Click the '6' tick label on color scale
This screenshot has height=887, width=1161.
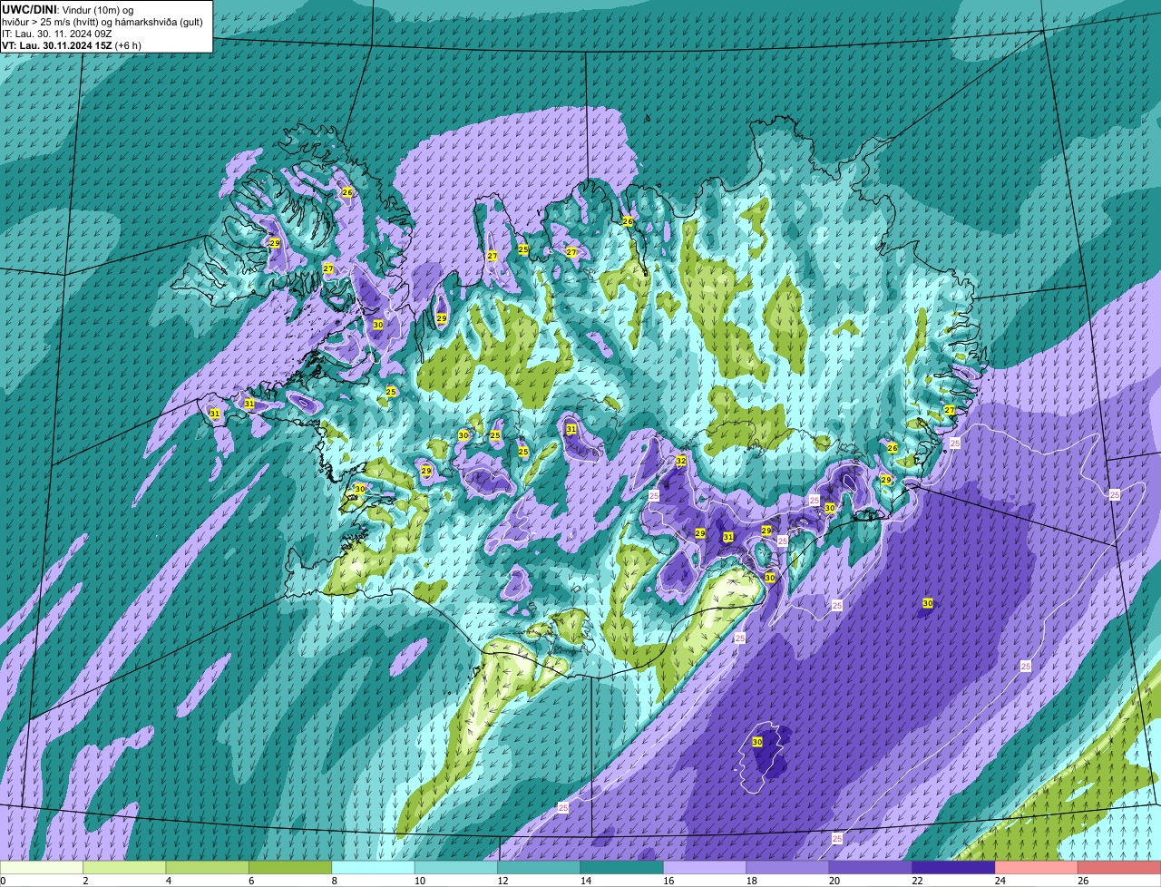249,881
